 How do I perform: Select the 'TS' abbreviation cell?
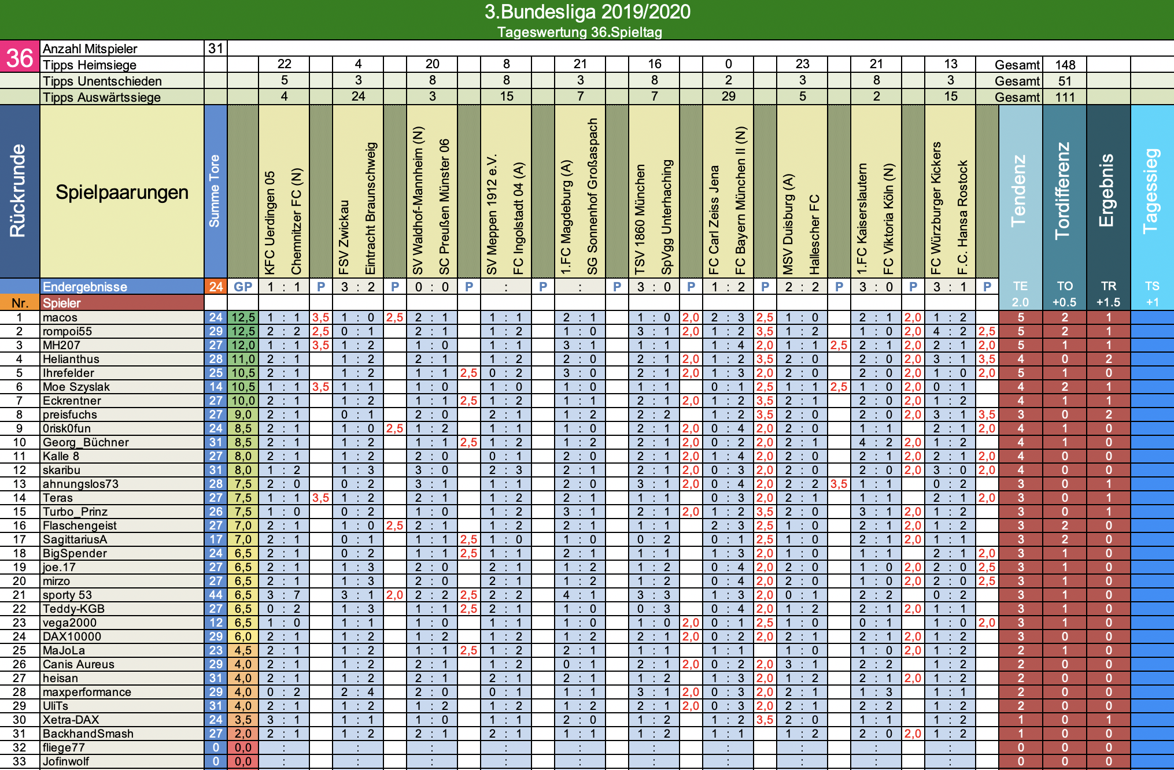coord(1152,286)
